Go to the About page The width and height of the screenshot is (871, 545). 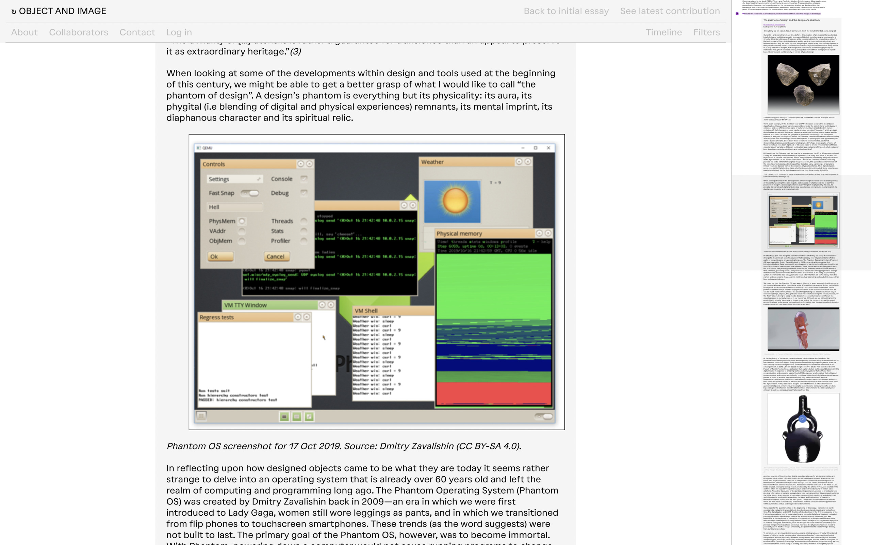point(24,32)
